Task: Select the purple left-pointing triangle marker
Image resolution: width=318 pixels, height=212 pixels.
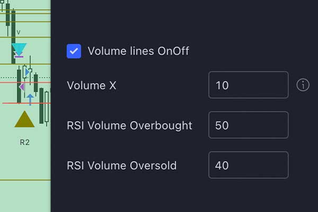Action: (22, 87)
